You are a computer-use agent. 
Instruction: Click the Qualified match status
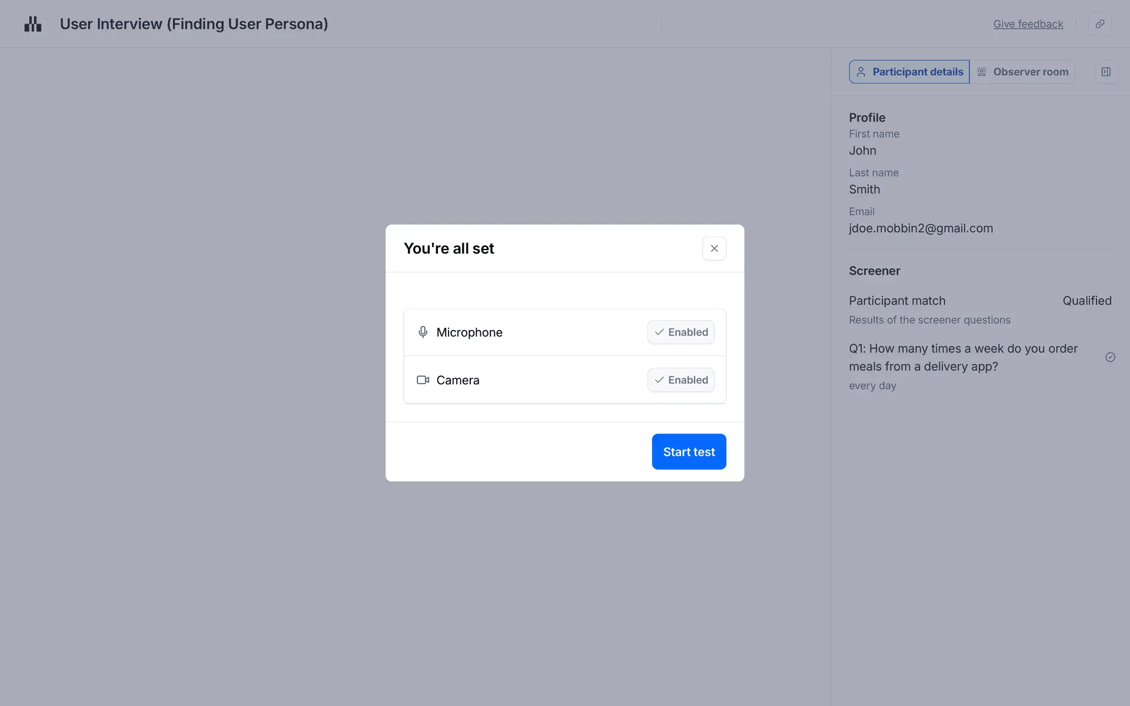click(1086, 301)
